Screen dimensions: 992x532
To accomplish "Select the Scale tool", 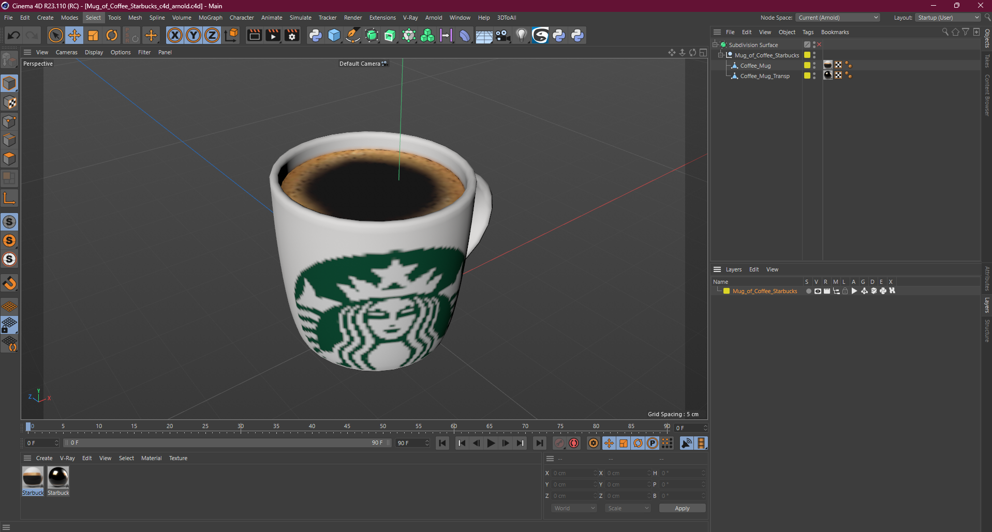I will pos(93,36).
